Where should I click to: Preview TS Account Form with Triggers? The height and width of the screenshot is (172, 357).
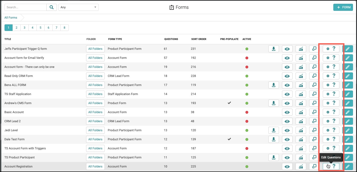287,148
